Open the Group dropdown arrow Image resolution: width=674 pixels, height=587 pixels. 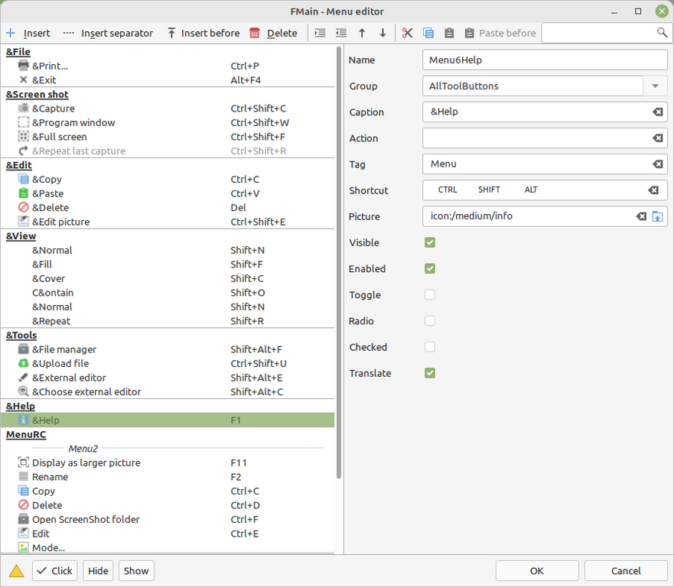[x=655, y=86]
